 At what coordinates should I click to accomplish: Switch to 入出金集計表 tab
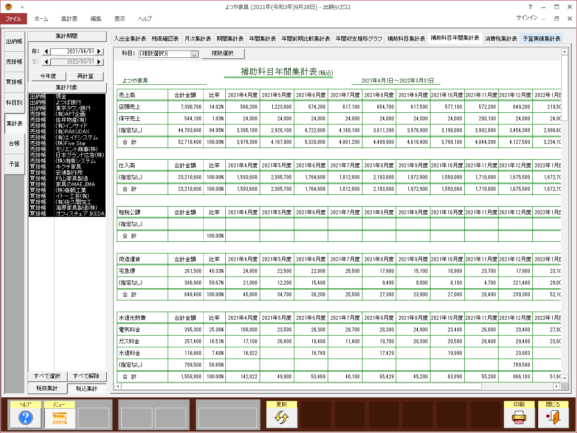coord(130,39)
